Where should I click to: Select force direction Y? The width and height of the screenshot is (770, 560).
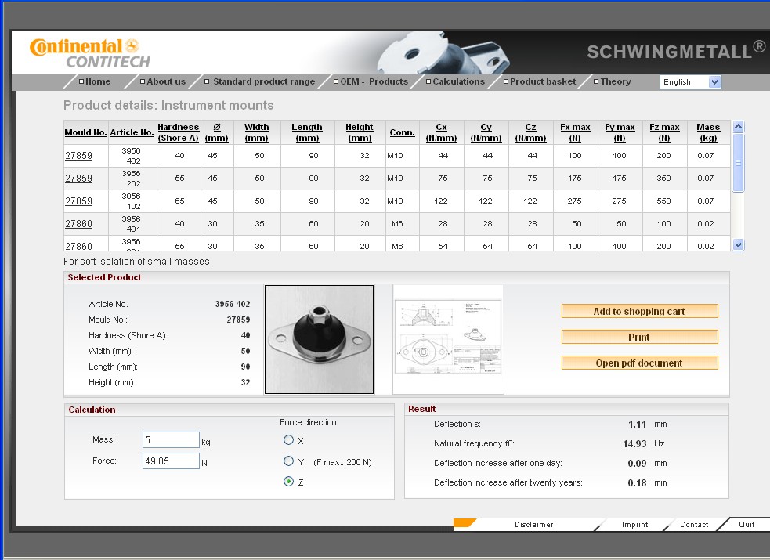289,461
